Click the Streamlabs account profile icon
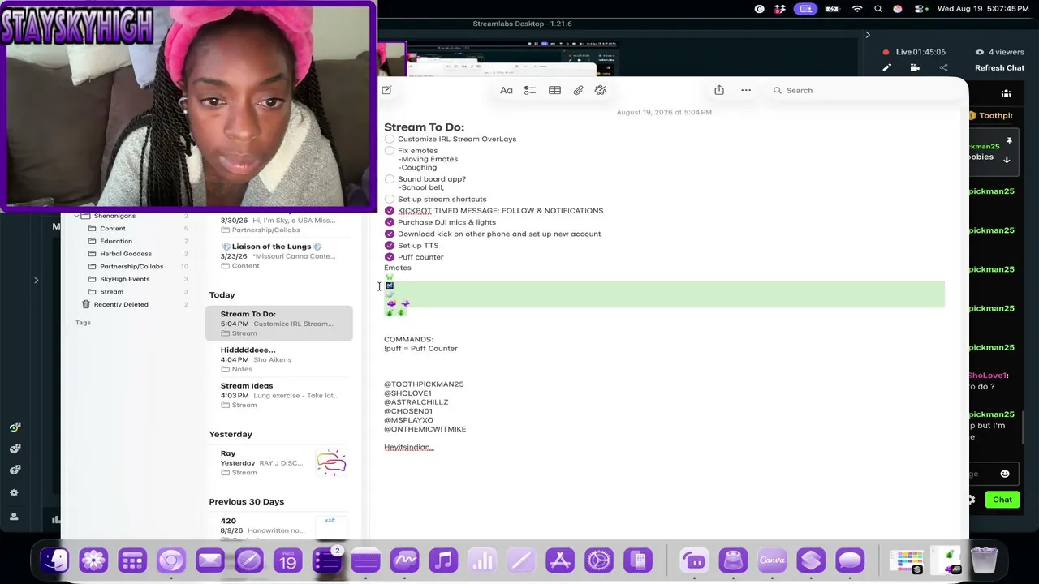 [x=14, y=517]
